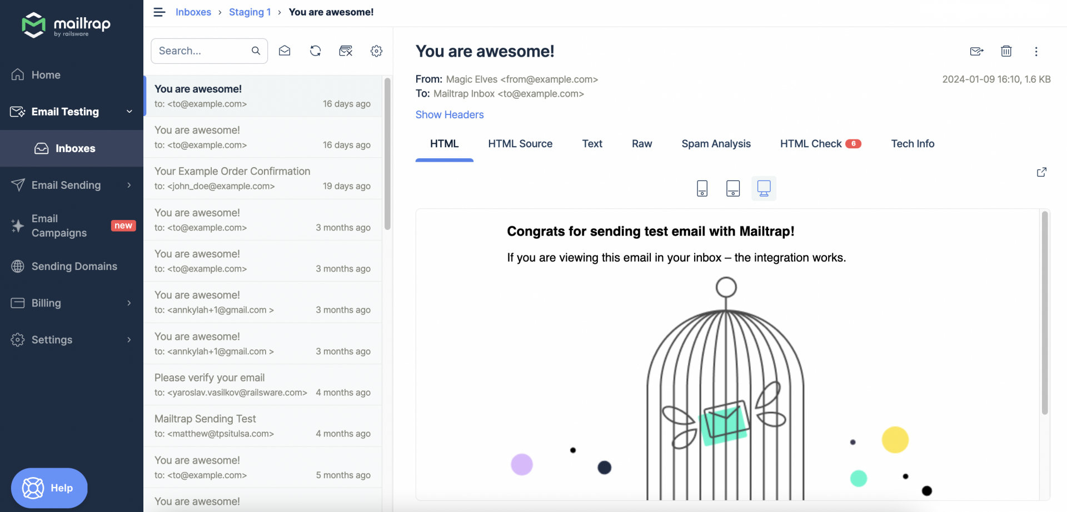Open inbox settings gear icon
The width and height of the screenshot is (1067, 512).
click(376, 51)
